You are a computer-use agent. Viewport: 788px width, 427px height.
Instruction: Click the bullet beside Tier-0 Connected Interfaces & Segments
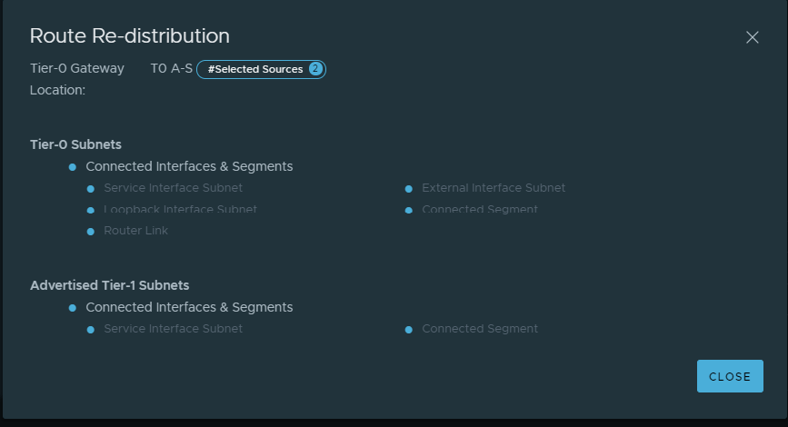tap(72, 167)
